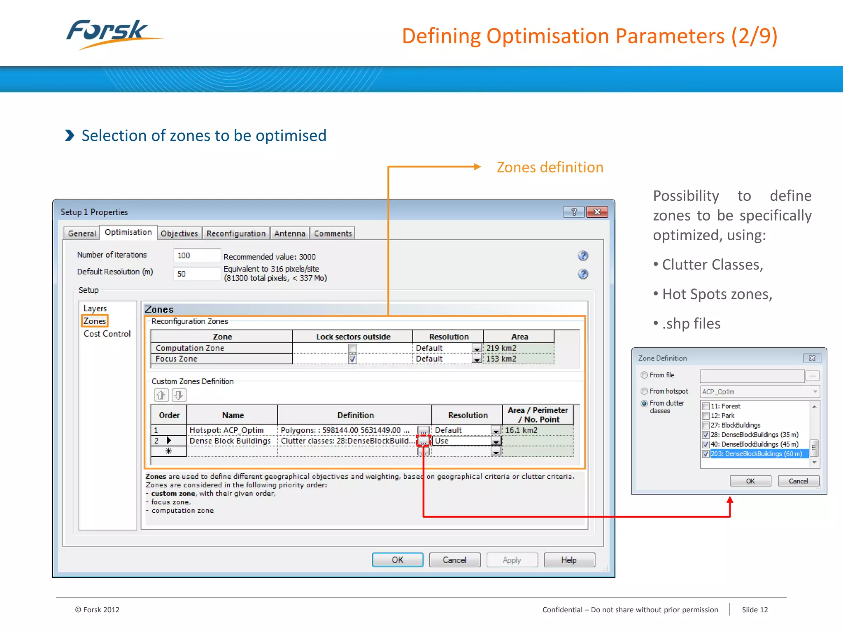Click the Hotspot: ACP_Optim name cell

click(x=232, y=430)
